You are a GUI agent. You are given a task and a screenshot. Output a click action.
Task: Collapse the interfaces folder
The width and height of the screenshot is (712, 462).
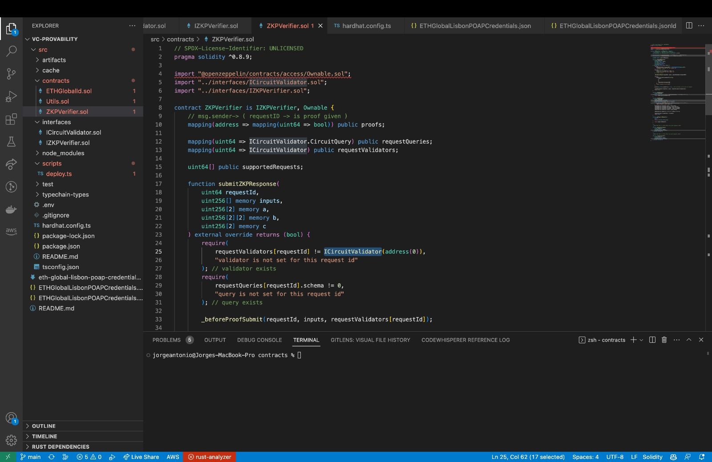click(x=83, y=122)
